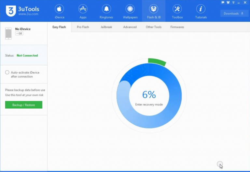
Task: Click the phone device thumbnail
Action: coord(8,33)
